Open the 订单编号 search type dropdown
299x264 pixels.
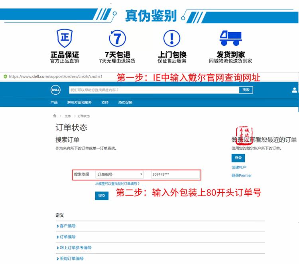119,174
